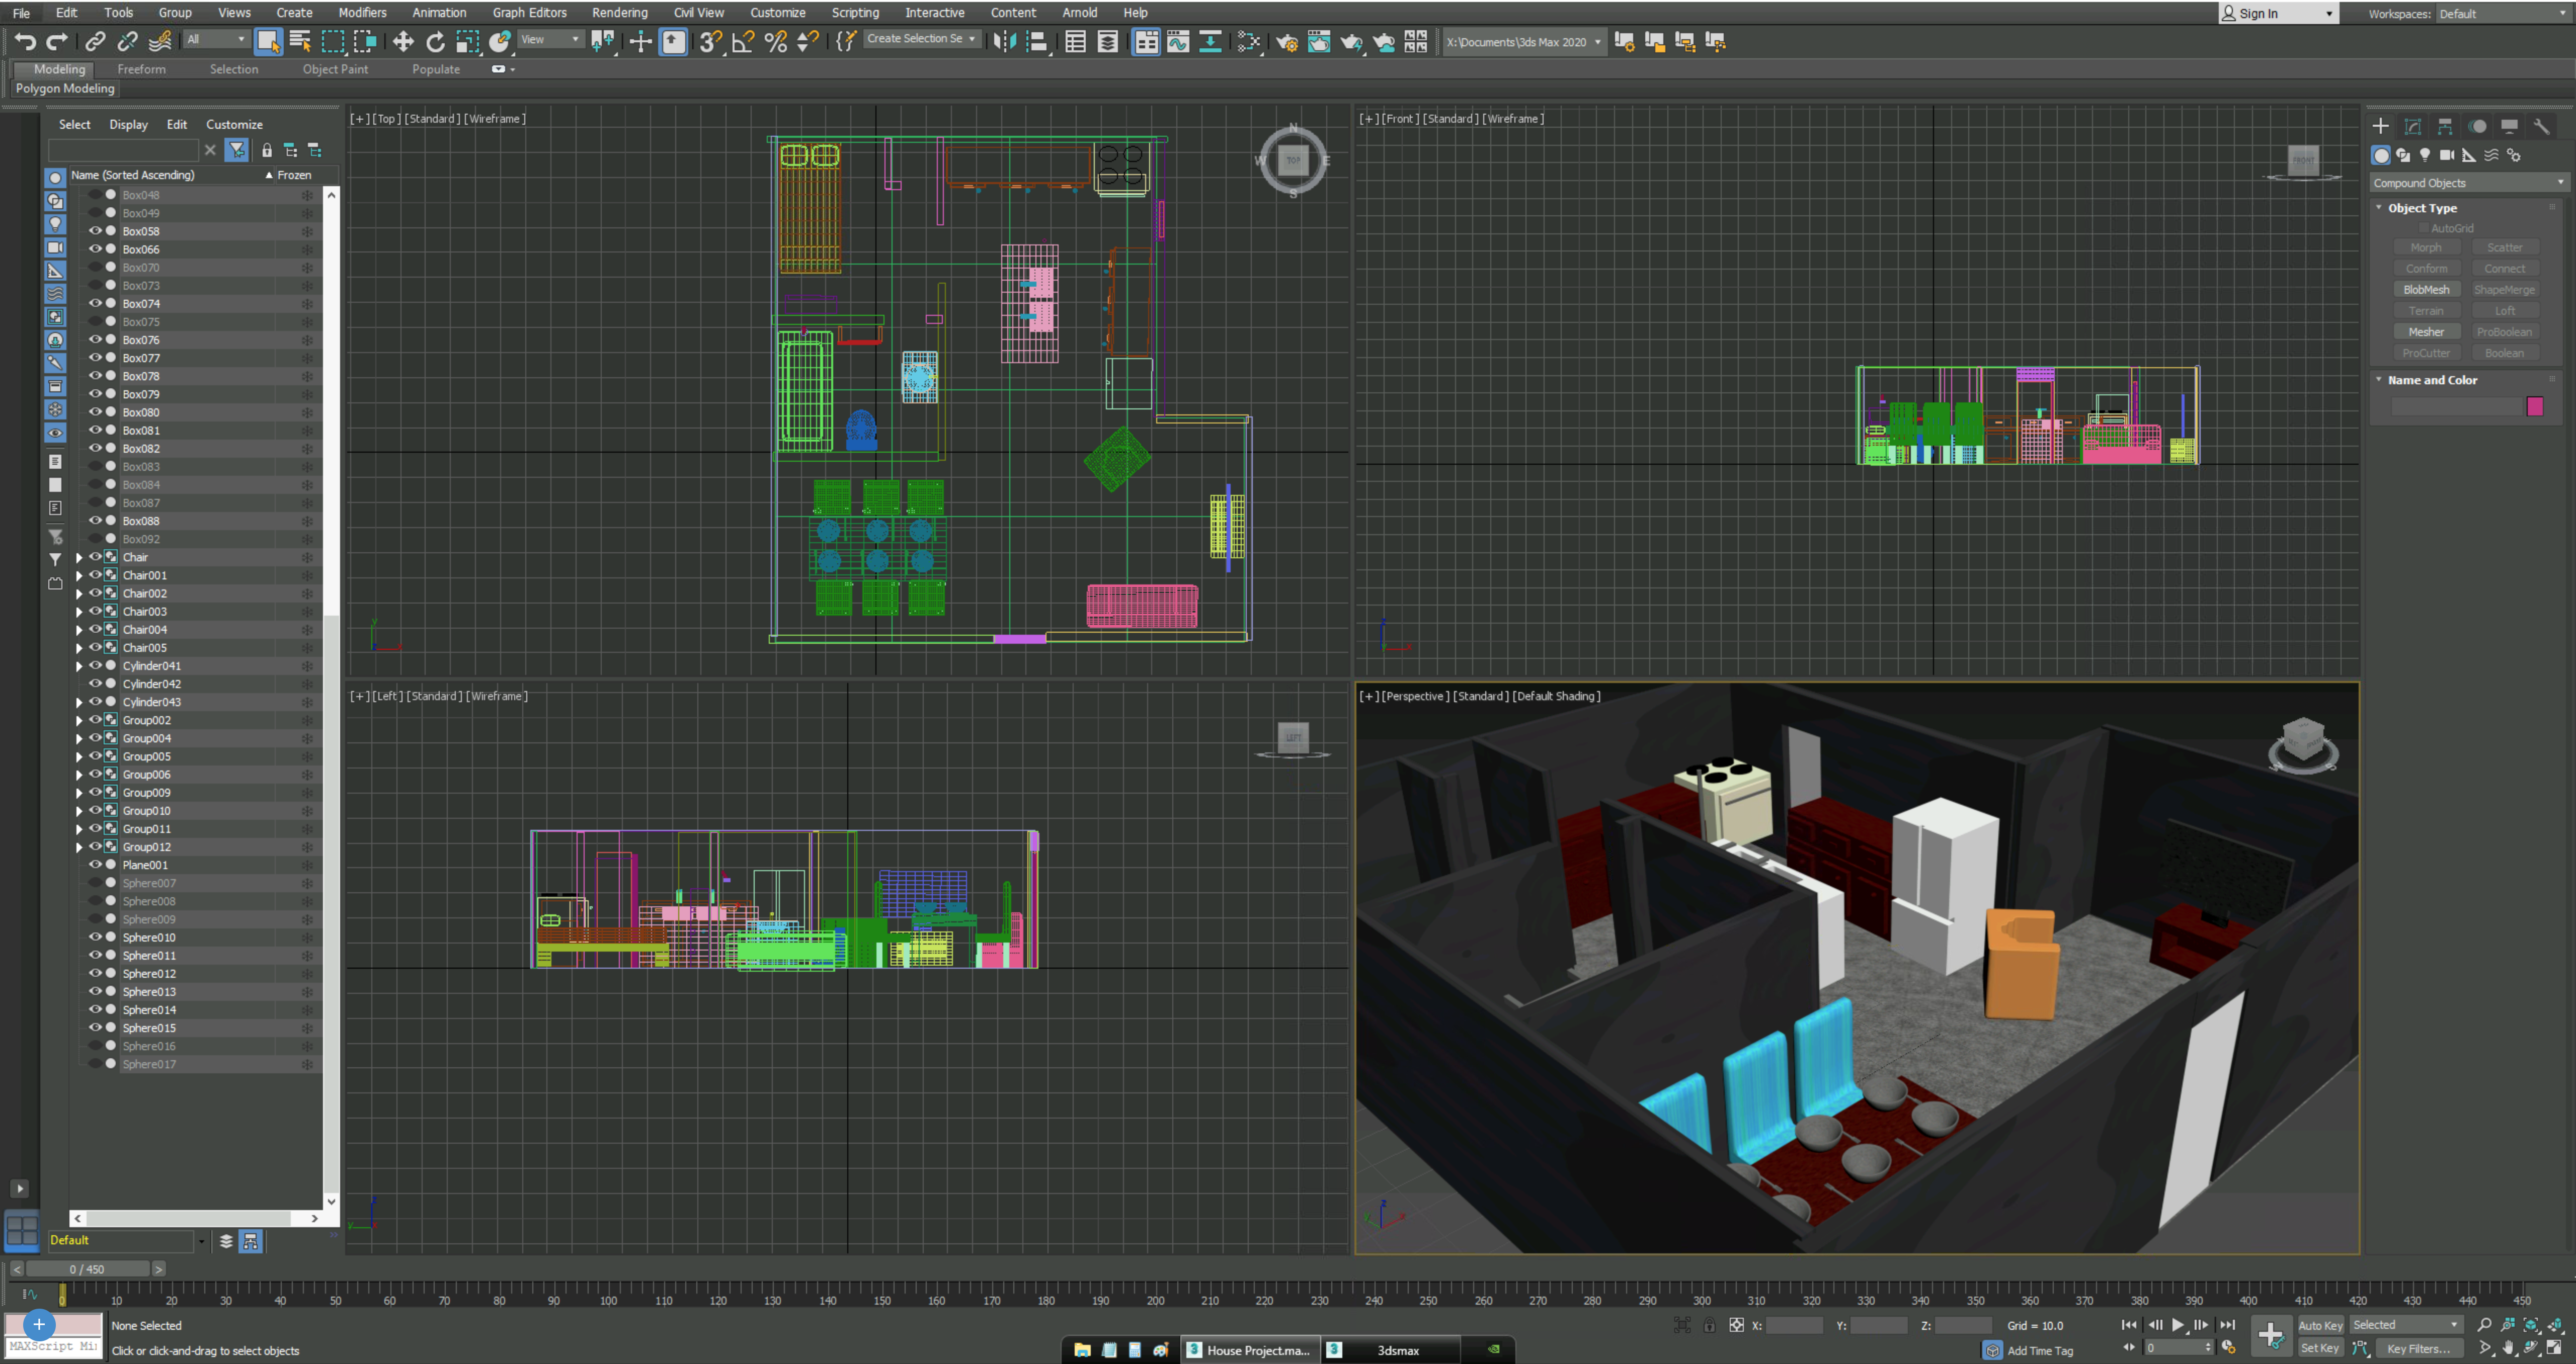The width and height of the screenshot is (2576, 1364).
Task: Select the Lights category icon
Action: pyautogui.click(x=2425, y=155)
